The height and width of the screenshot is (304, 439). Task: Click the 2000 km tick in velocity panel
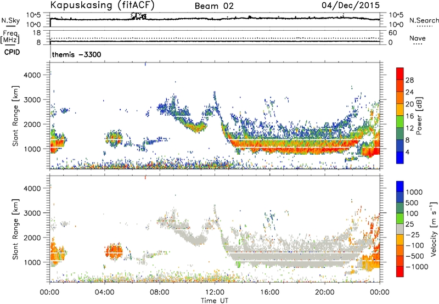click(32, 238)
